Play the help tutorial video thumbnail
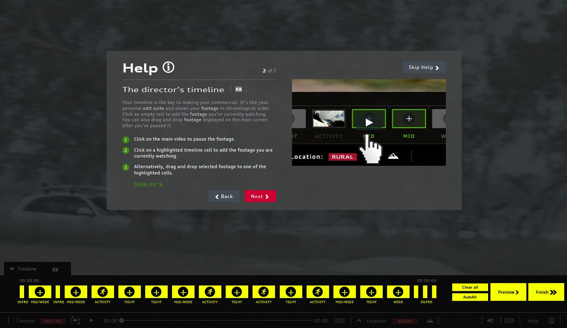 tap(369, 122)
